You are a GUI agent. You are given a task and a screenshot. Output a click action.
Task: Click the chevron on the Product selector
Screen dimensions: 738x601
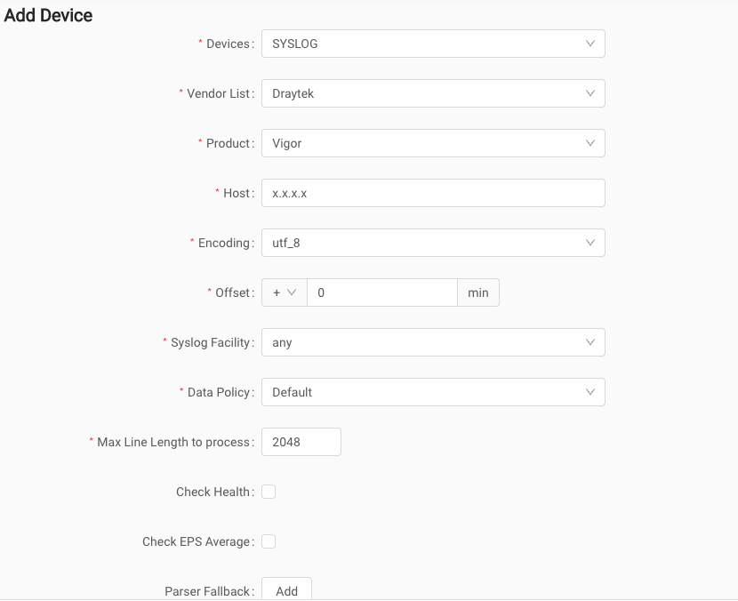[x=589, y=142]
